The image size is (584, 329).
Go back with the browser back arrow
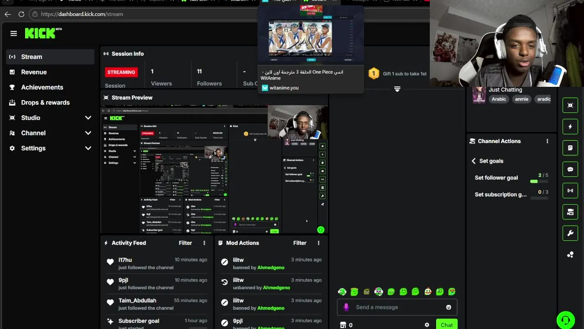8,14
